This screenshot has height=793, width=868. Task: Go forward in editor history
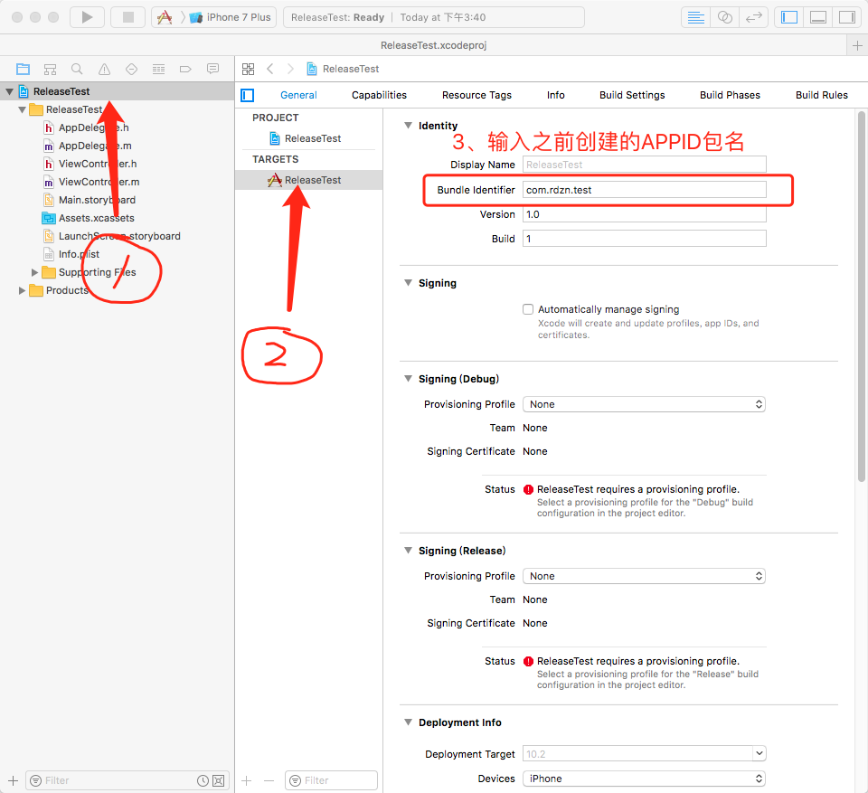coord(290,70)
